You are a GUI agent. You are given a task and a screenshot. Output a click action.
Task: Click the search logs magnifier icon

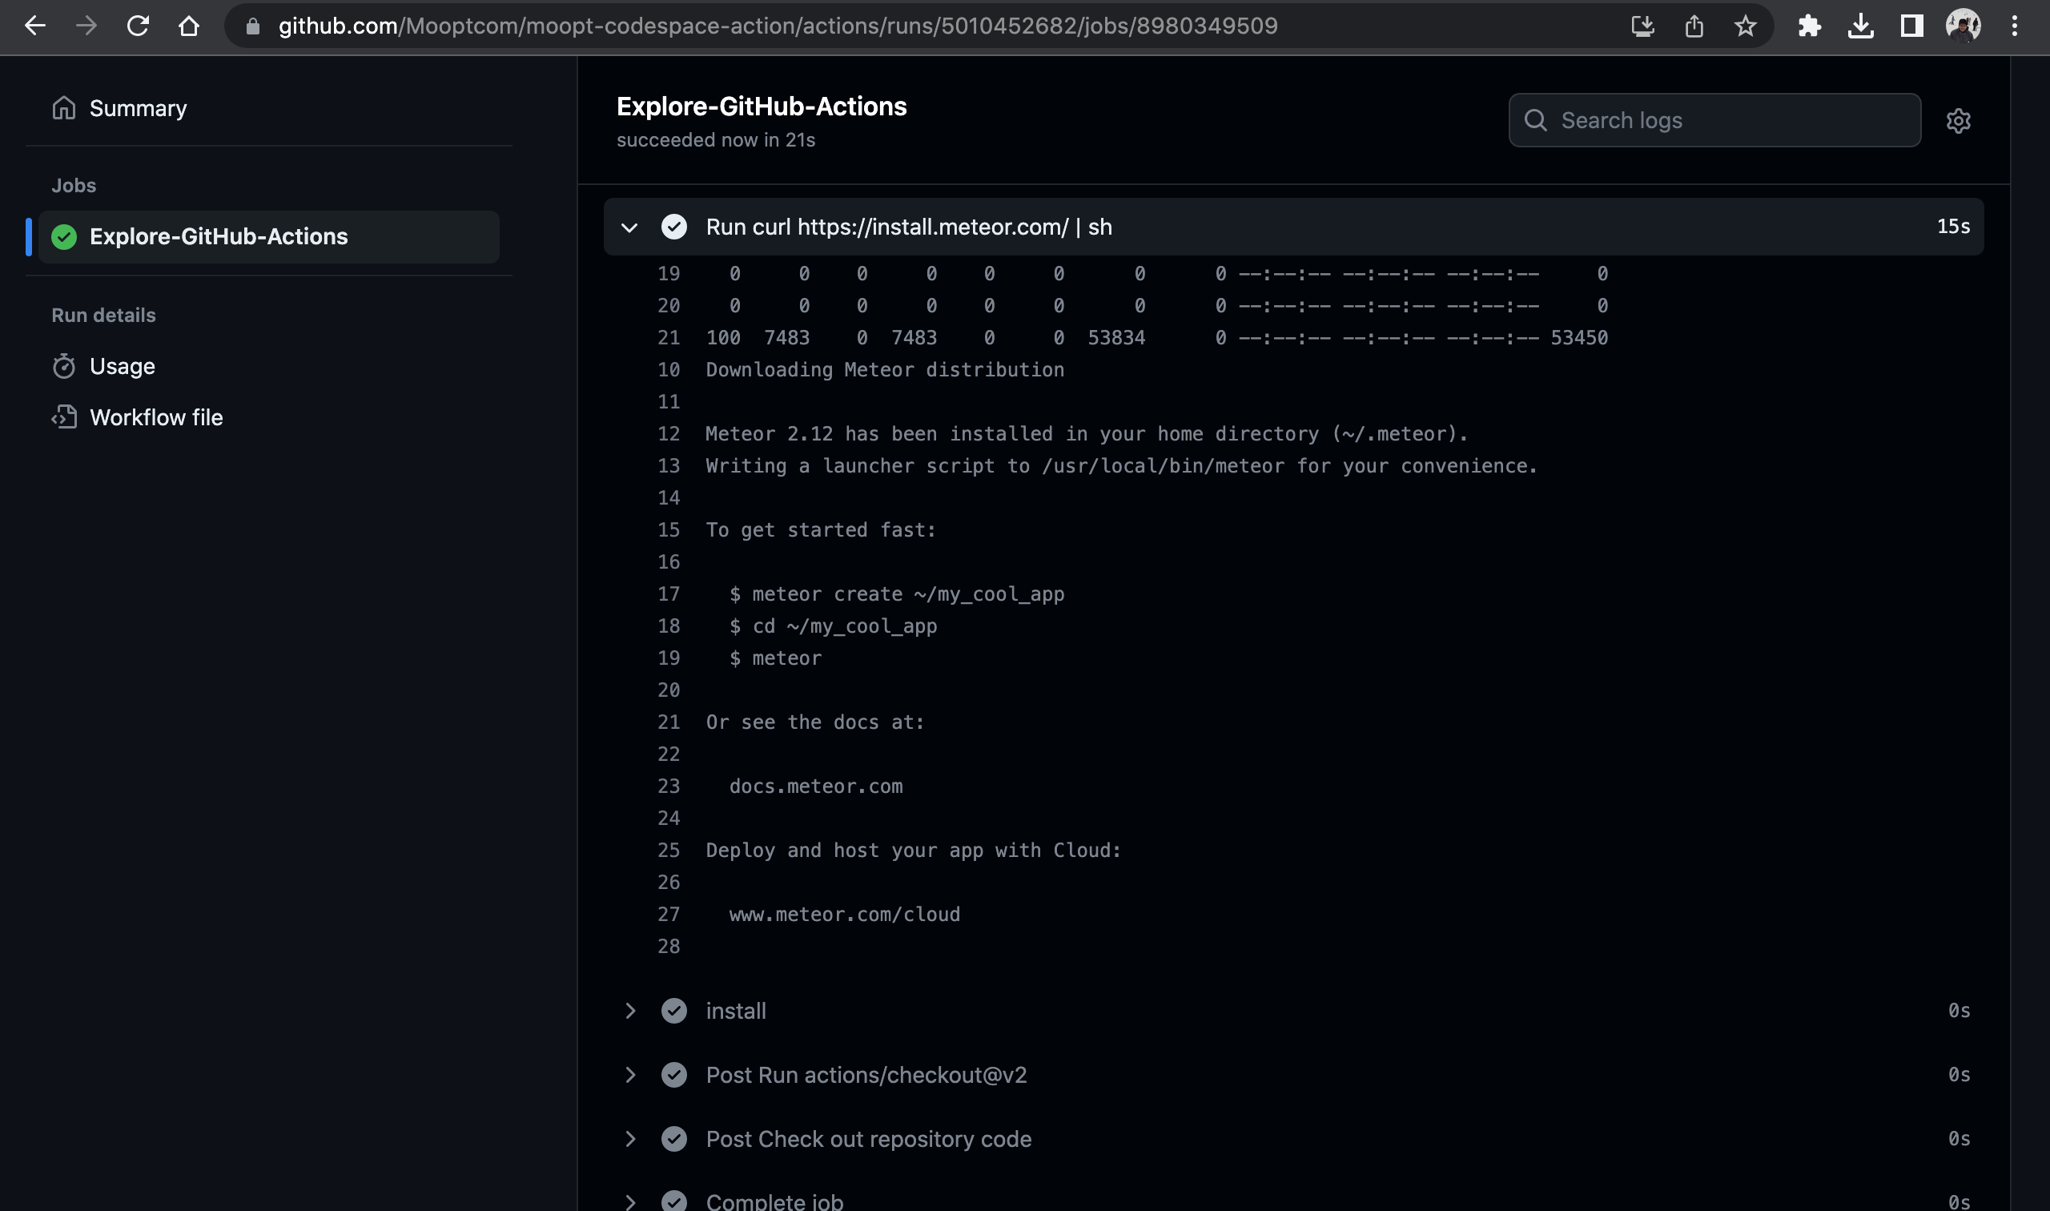[1536, 120]
